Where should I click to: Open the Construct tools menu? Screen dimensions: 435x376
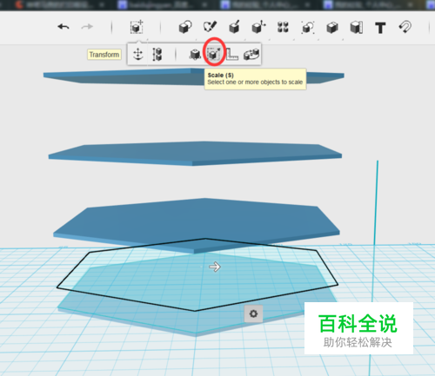pyautogui.click(x=234, y=27)
